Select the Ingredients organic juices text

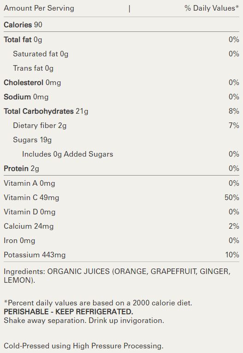(x=117, y=276)
